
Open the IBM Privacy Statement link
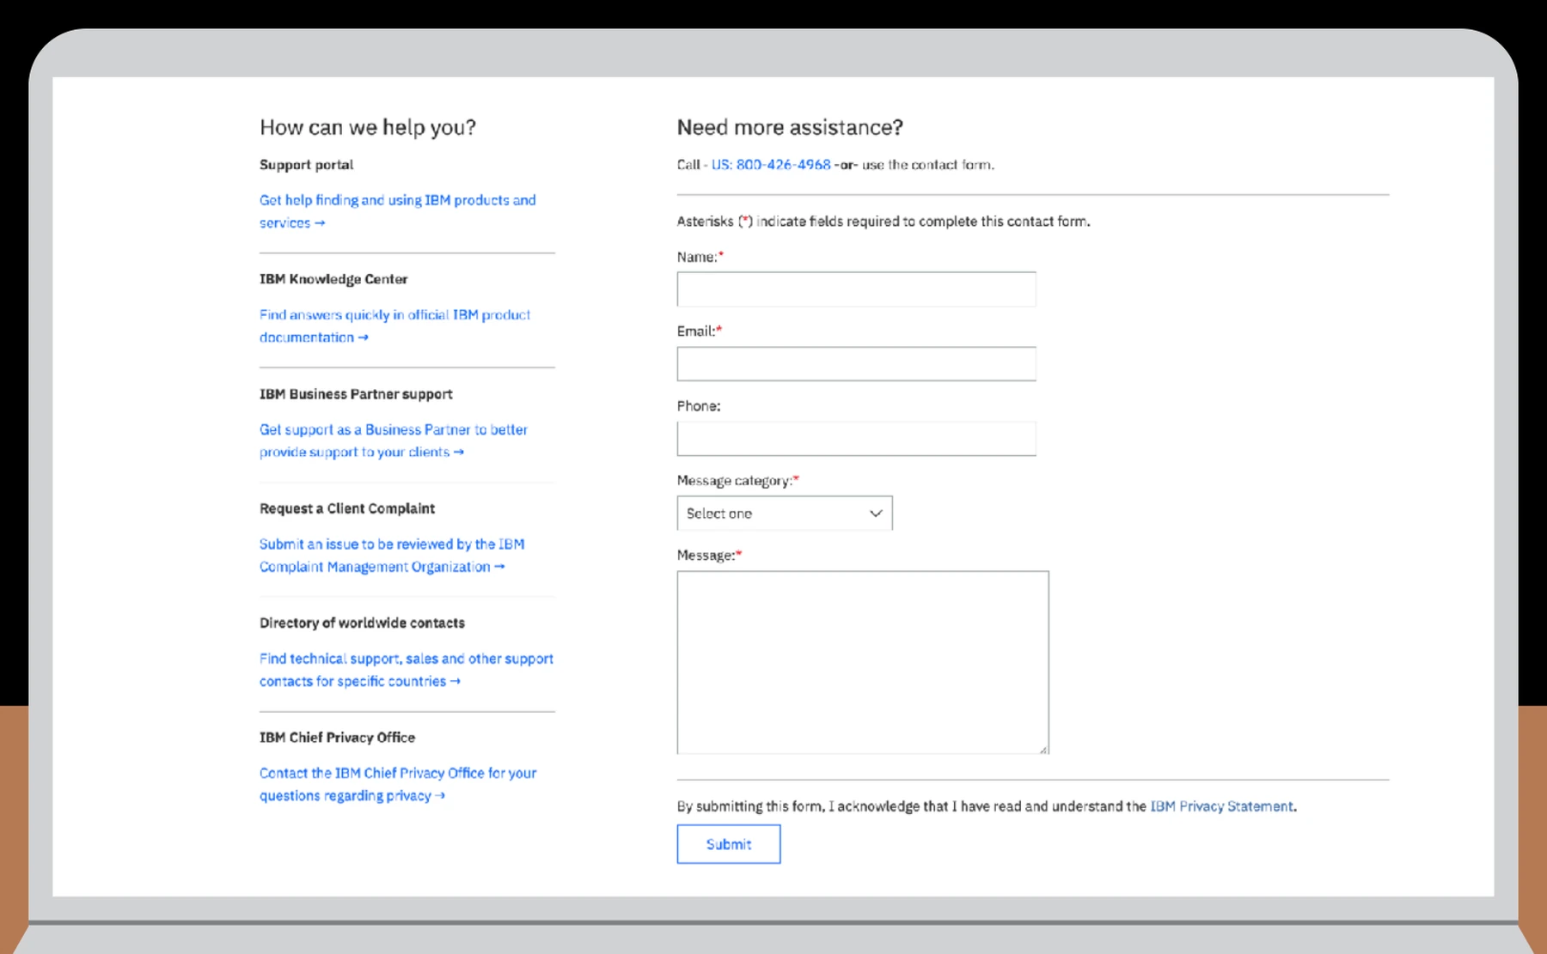click(1221, 806)
